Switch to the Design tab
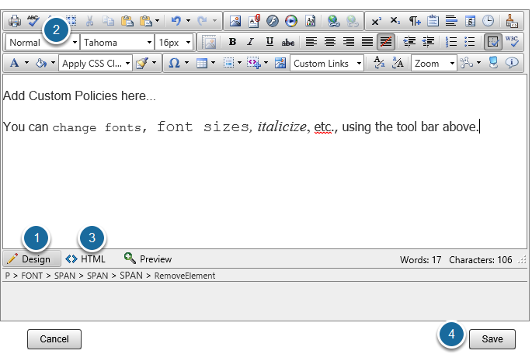The image size is (532, 354). coord(32,259)
